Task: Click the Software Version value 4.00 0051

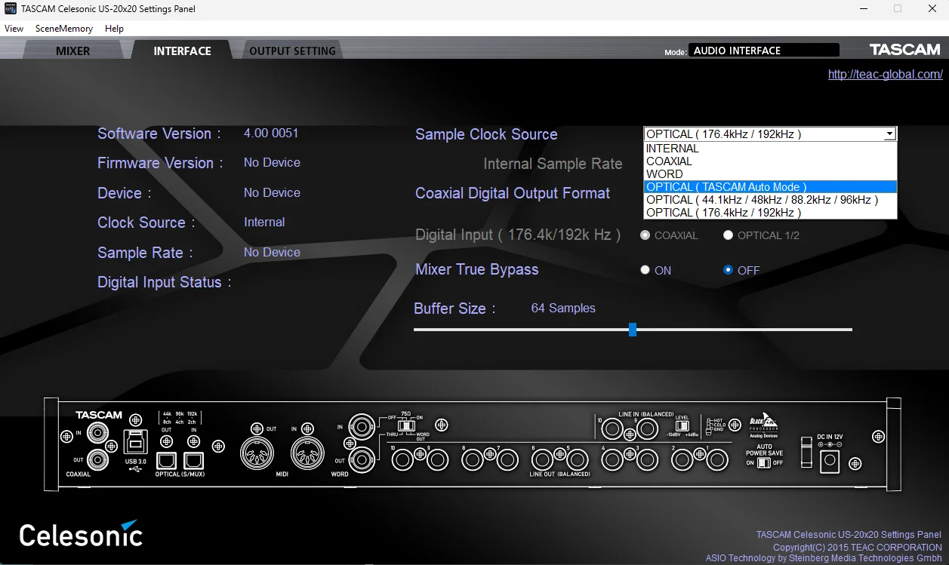Action: pyautogui.click(x=271, y=133)
